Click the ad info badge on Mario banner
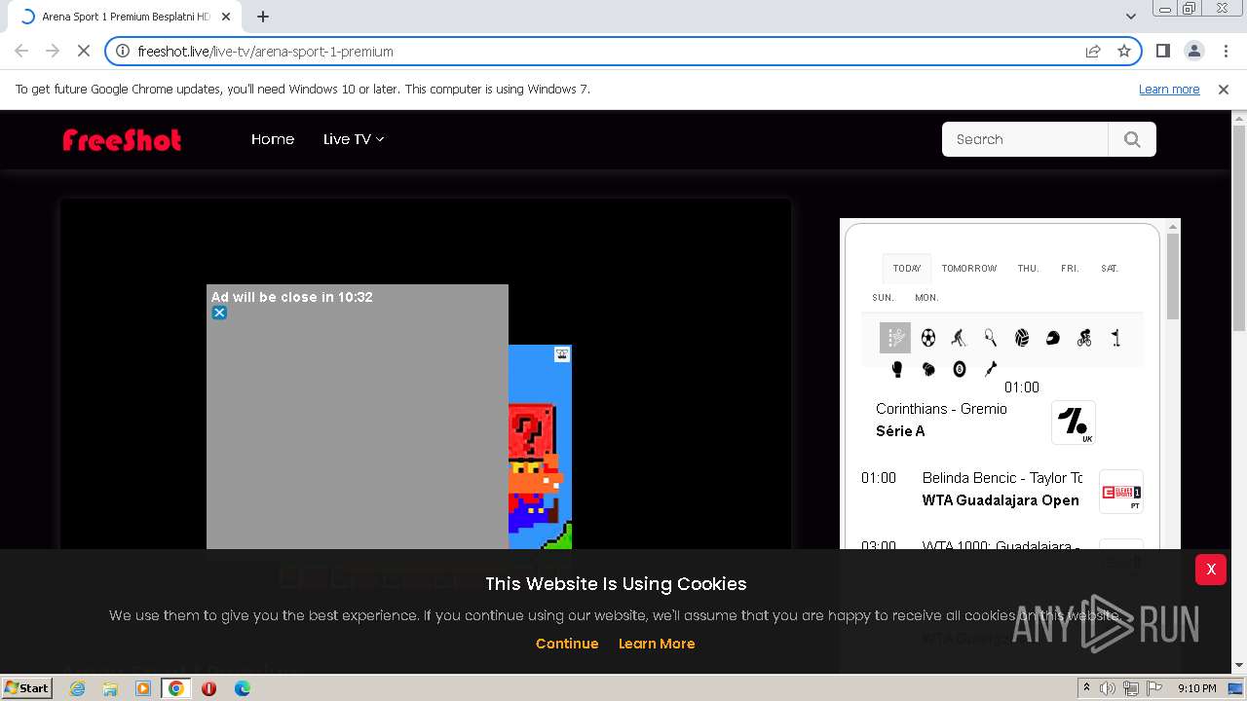This screenshot has width=1247, height=701. coord(562,354)
